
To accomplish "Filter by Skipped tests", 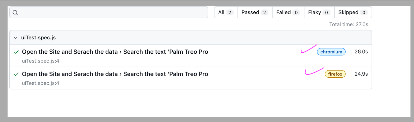I will [x=353, y=12].
